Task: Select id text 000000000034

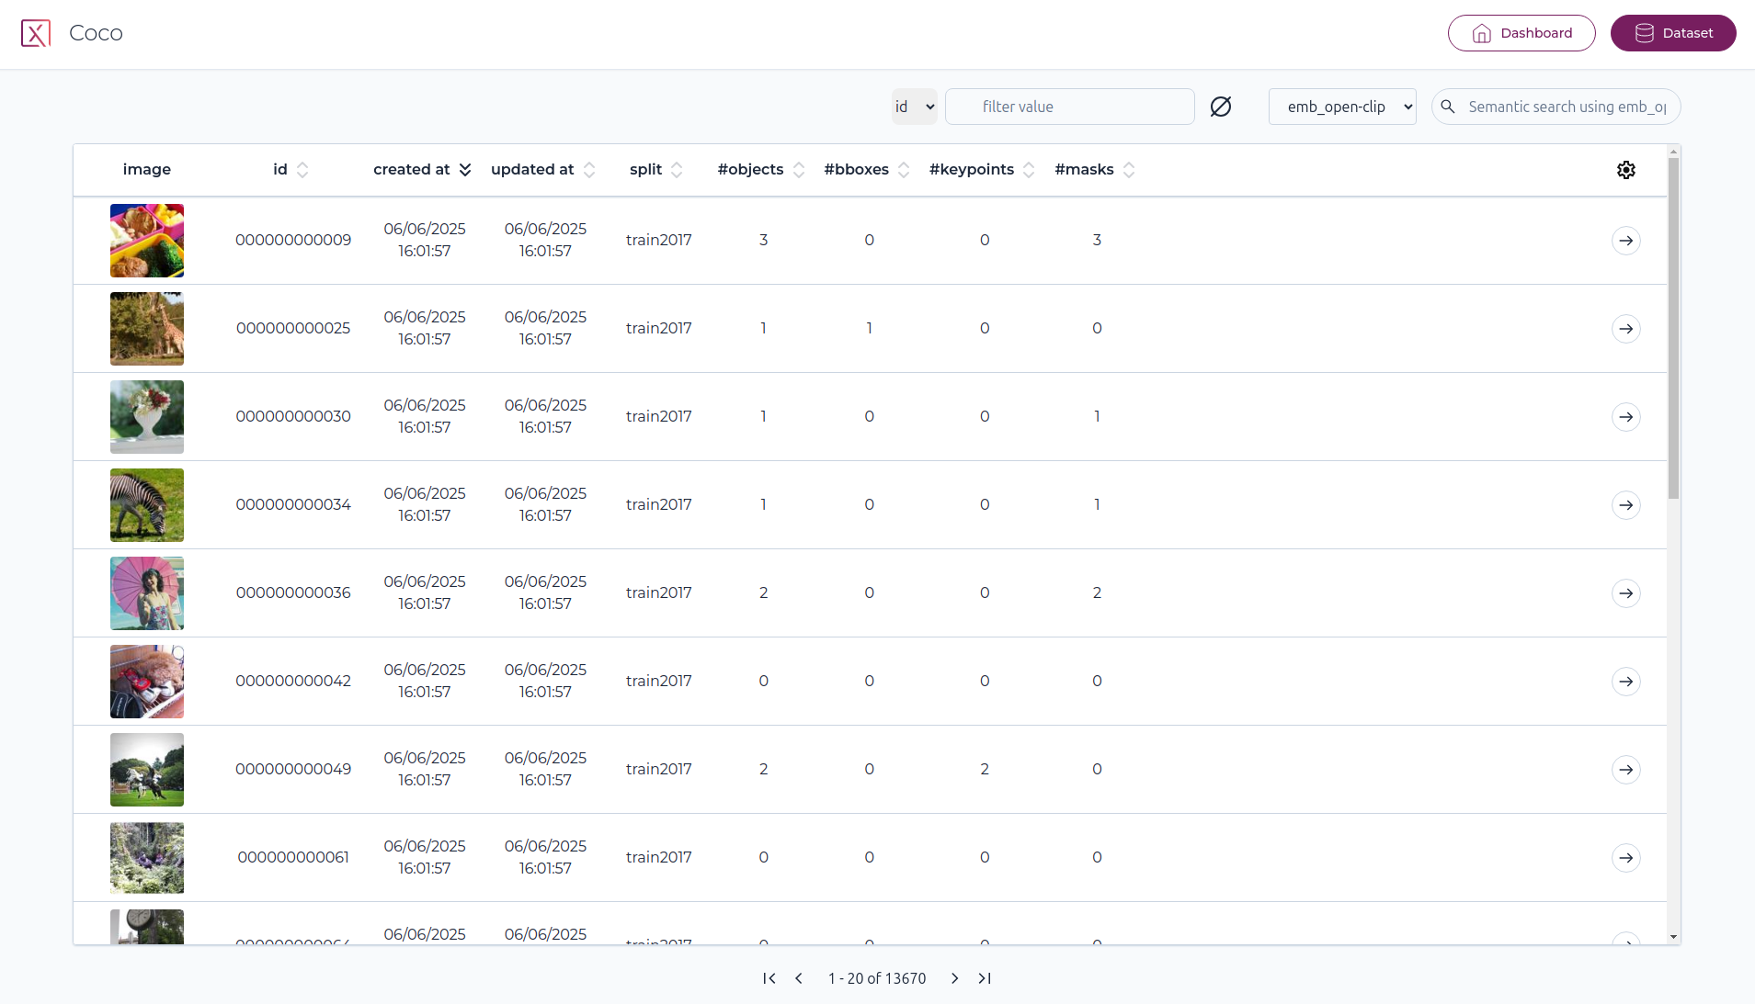Action: (x=293, y=505)
